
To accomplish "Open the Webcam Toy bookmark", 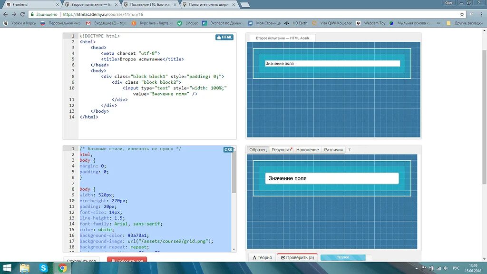I will pyautogui.click(x=371, y=23).
